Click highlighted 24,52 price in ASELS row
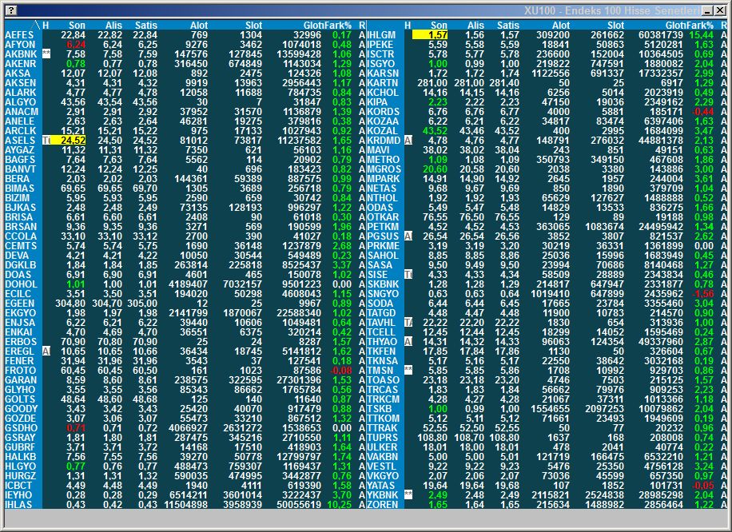732x532 pixels. (x=68, y=140)
